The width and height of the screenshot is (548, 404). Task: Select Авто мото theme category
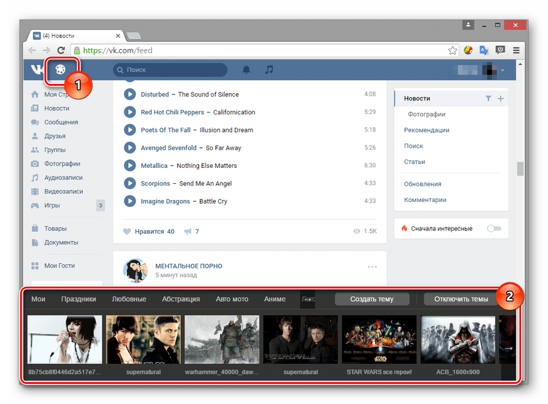(232, 299)
